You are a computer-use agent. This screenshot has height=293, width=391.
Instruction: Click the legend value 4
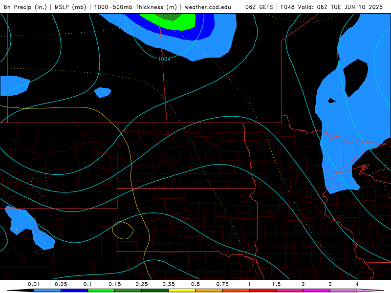(x=357, y=284)
